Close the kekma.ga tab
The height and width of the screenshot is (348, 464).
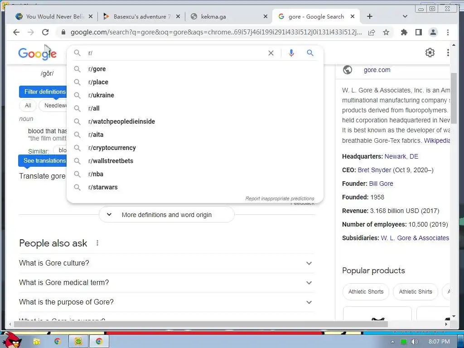[x=266, y=17]
